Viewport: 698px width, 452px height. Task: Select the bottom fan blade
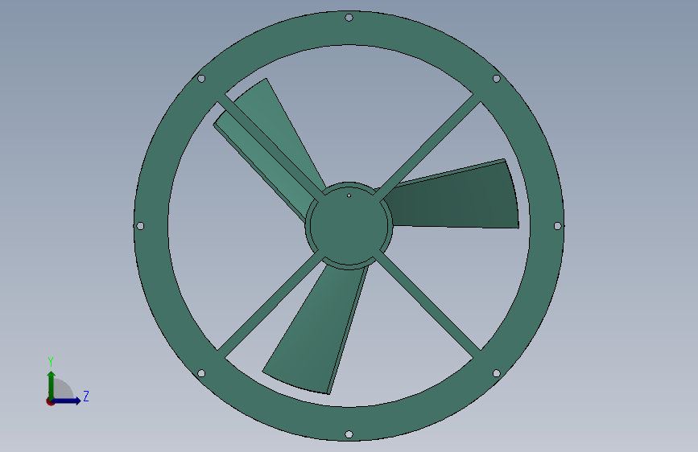(x=315, y=331)
